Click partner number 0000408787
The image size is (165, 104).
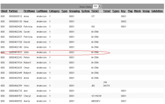point(15,96)
